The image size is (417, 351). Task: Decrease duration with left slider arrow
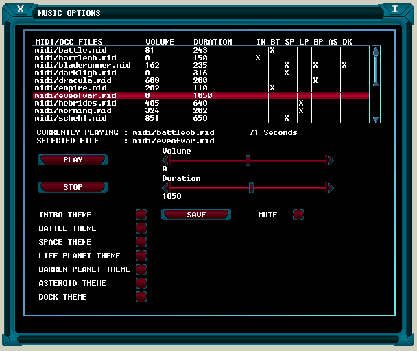pos(166,187)
